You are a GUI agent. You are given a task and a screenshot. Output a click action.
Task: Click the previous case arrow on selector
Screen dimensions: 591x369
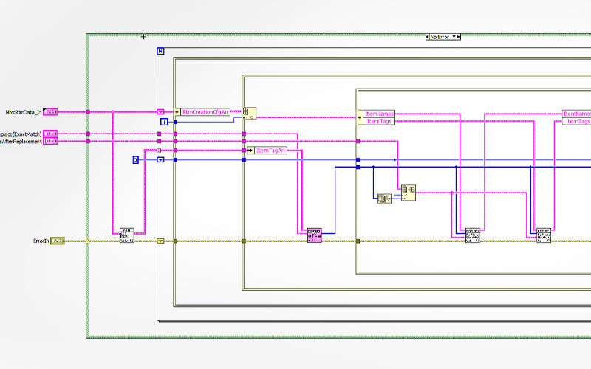(x=428, y=35)
